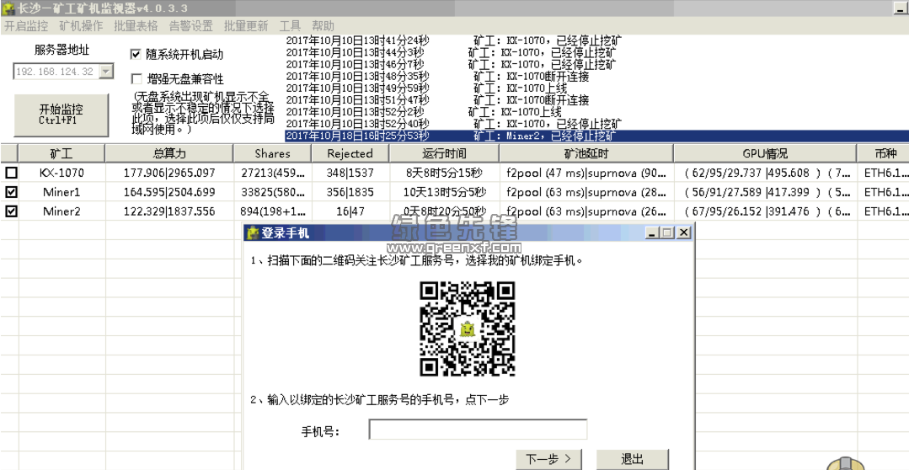Click runtime cell 10天13时5分5秒

444,192
